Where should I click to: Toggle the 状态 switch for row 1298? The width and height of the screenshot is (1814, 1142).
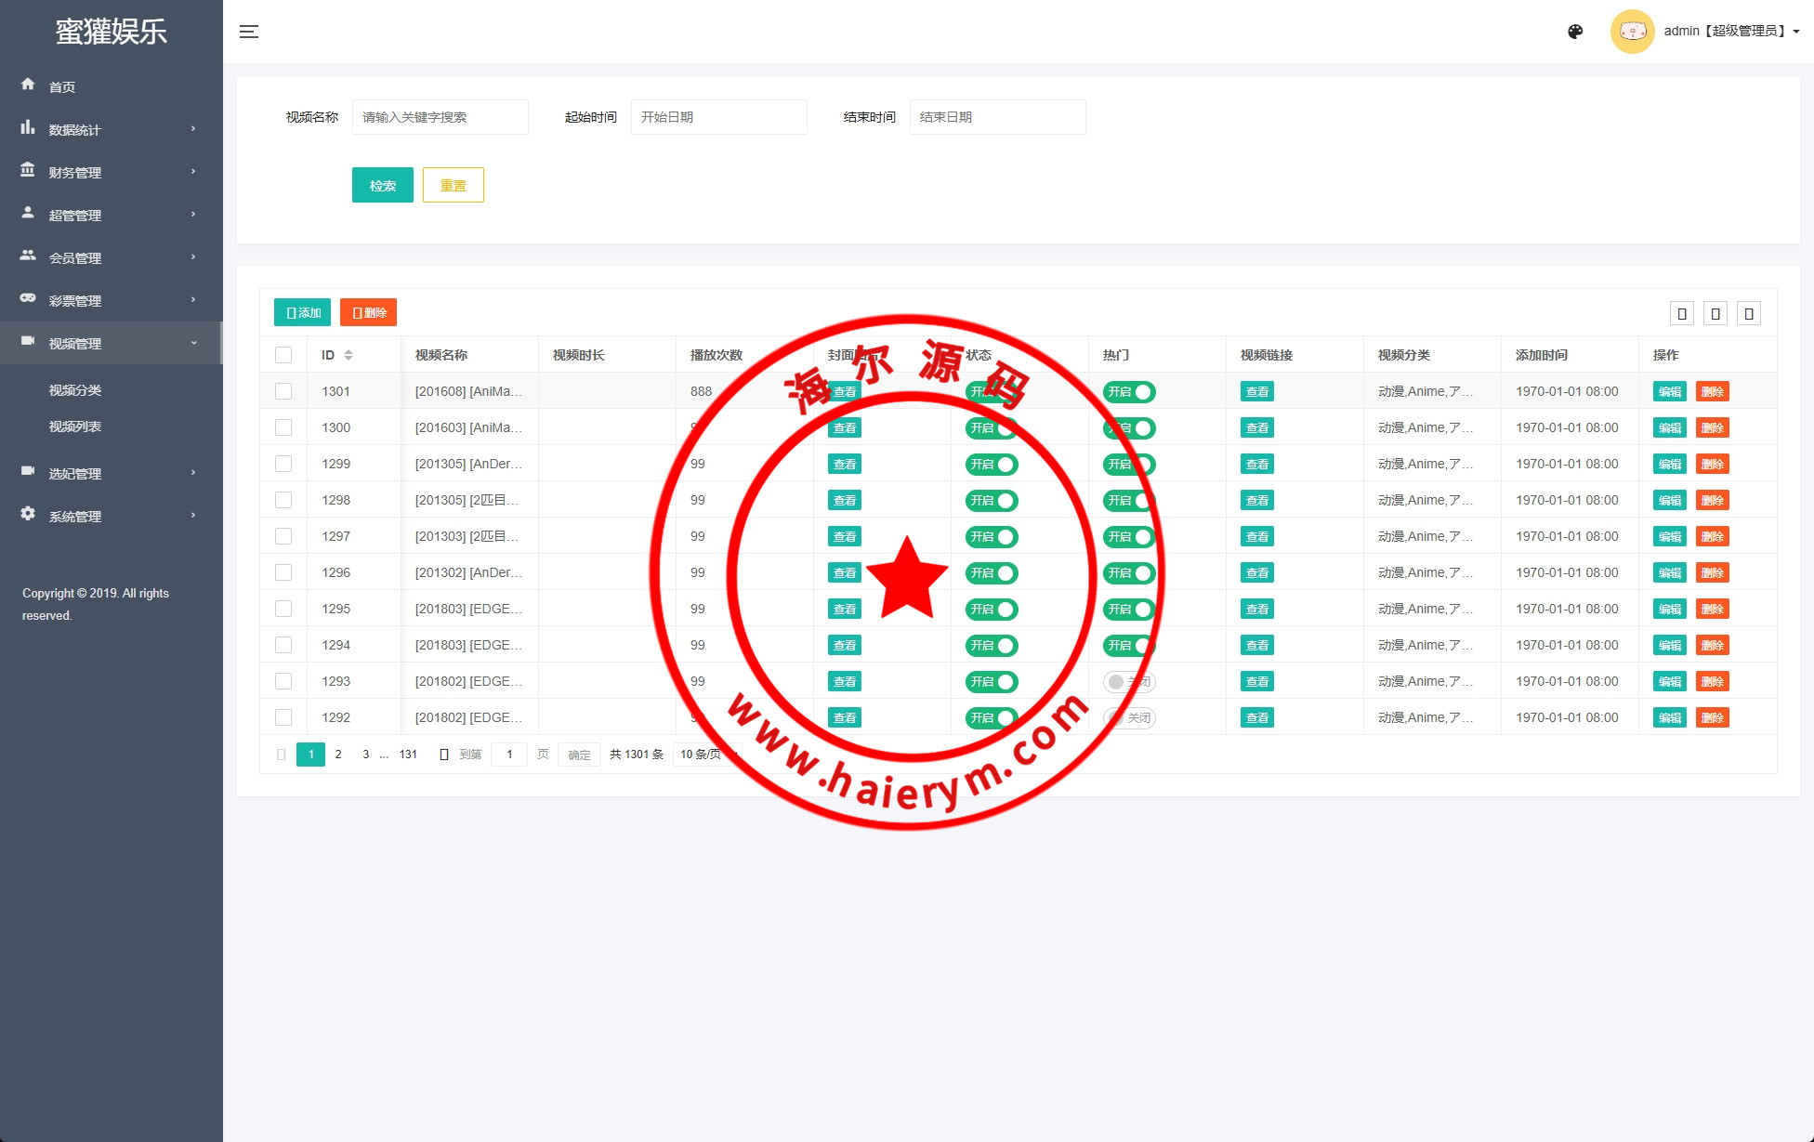[992, 500]
